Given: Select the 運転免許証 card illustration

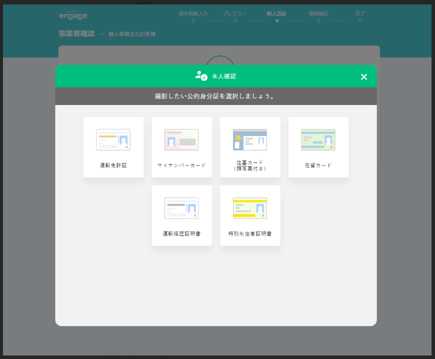Looking at the screenshot, I should pos(113,140).
